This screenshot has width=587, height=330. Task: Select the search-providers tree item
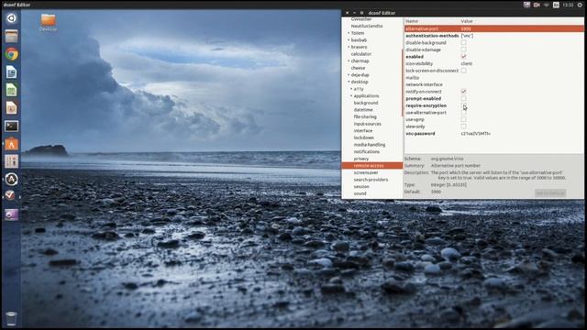pyautogui.click(x=371, y=180)
